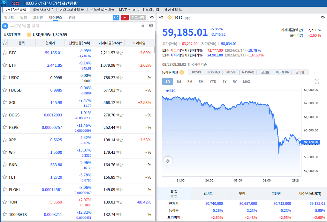Toggle favorite star for PEPE
327x222 pixels.
(4, 127)
